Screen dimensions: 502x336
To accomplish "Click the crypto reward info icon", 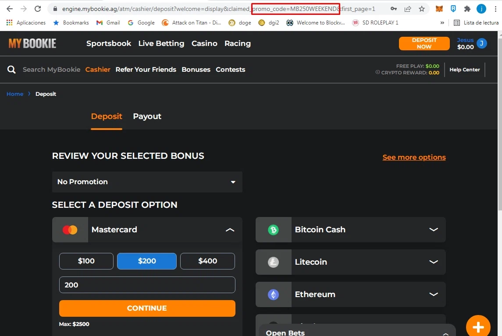I will 378,72.
